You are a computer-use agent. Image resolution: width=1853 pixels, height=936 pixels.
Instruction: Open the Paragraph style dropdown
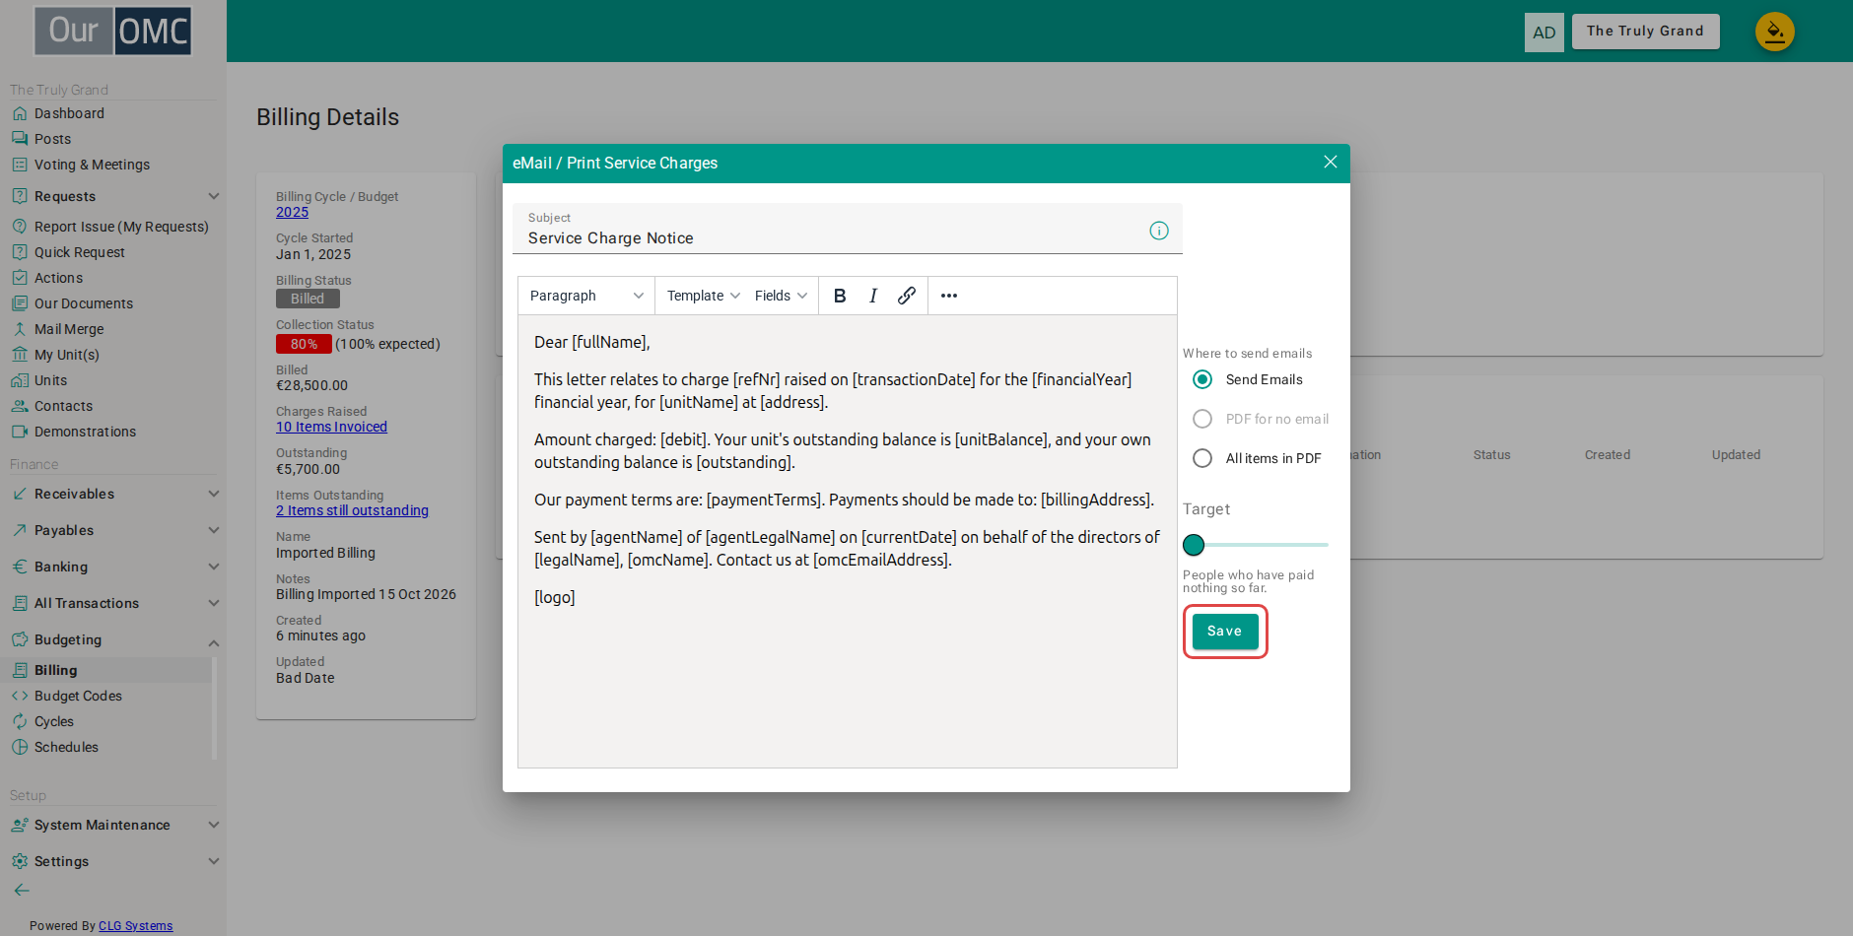click(586, 296)
